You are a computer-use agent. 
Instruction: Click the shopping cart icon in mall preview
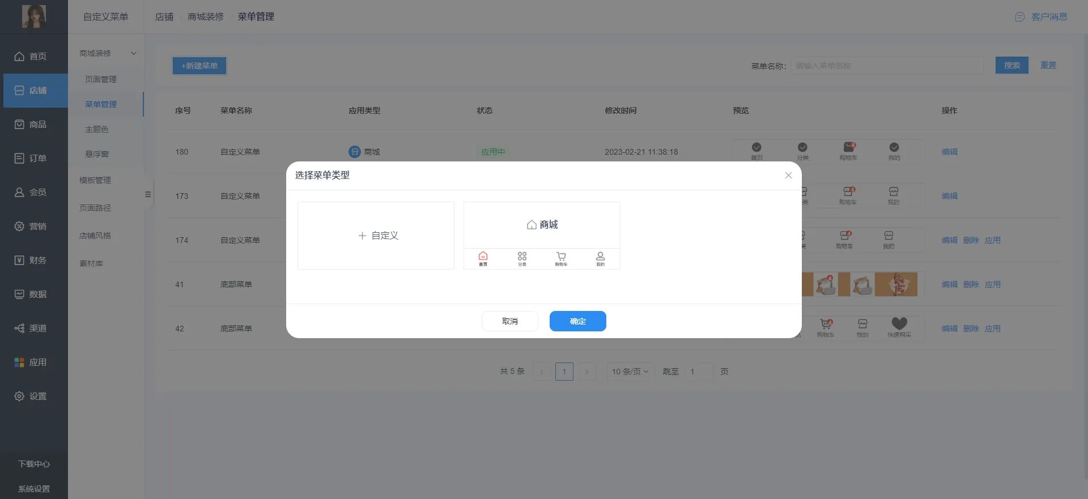(561, 258)
